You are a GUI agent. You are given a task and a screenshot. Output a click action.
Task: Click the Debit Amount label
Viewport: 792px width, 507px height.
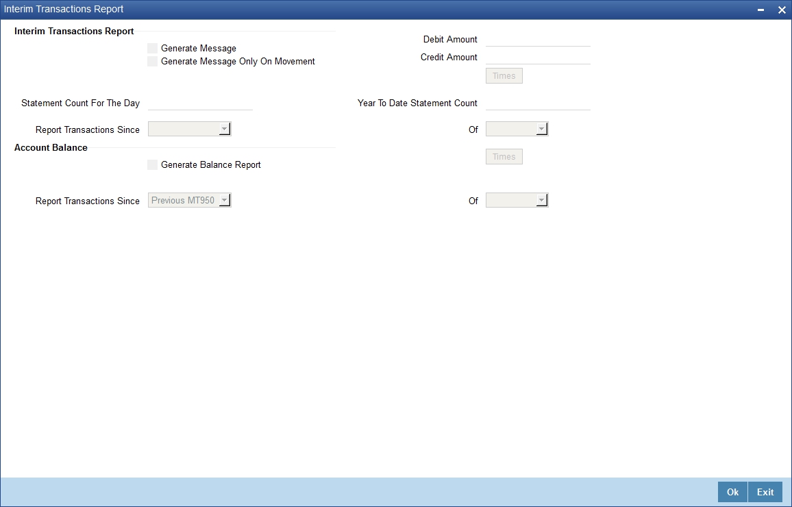click(450, 39)
